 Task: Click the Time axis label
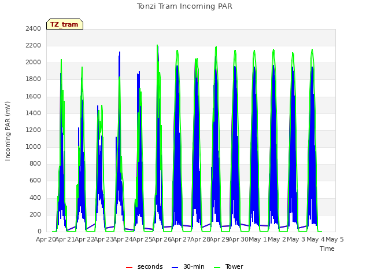click(327, 248)
